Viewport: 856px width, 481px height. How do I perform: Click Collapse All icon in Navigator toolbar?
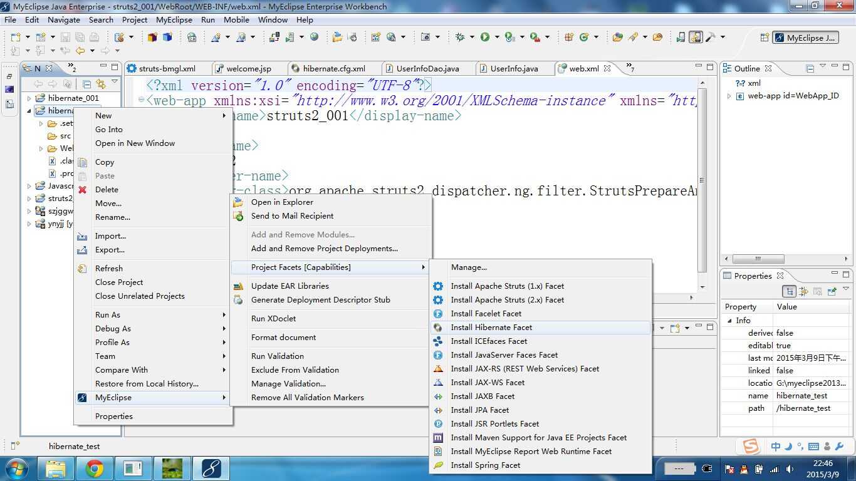click(87, 84)
